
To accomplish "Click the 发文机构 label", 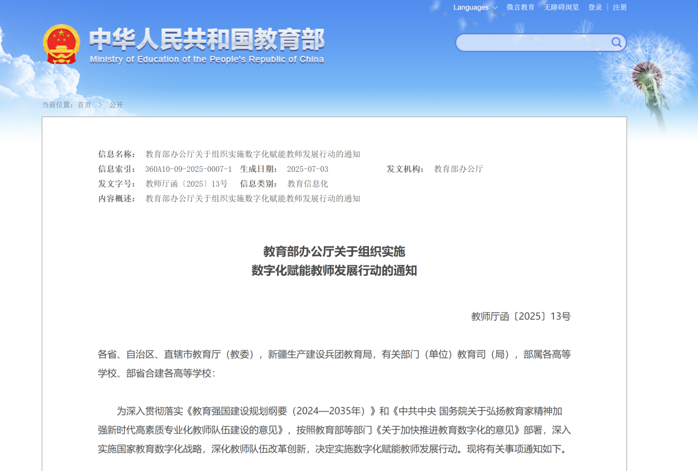I will click(x=406, y=169).
